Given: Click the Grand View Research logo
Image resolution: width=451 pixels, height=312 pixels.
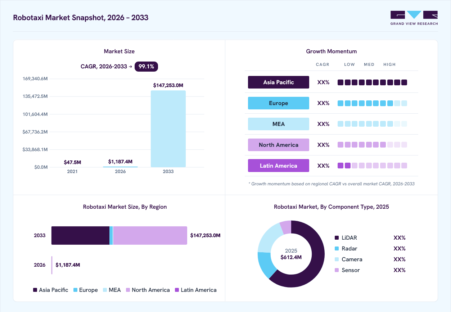Looking at the screenshot, I should [414, 18].
